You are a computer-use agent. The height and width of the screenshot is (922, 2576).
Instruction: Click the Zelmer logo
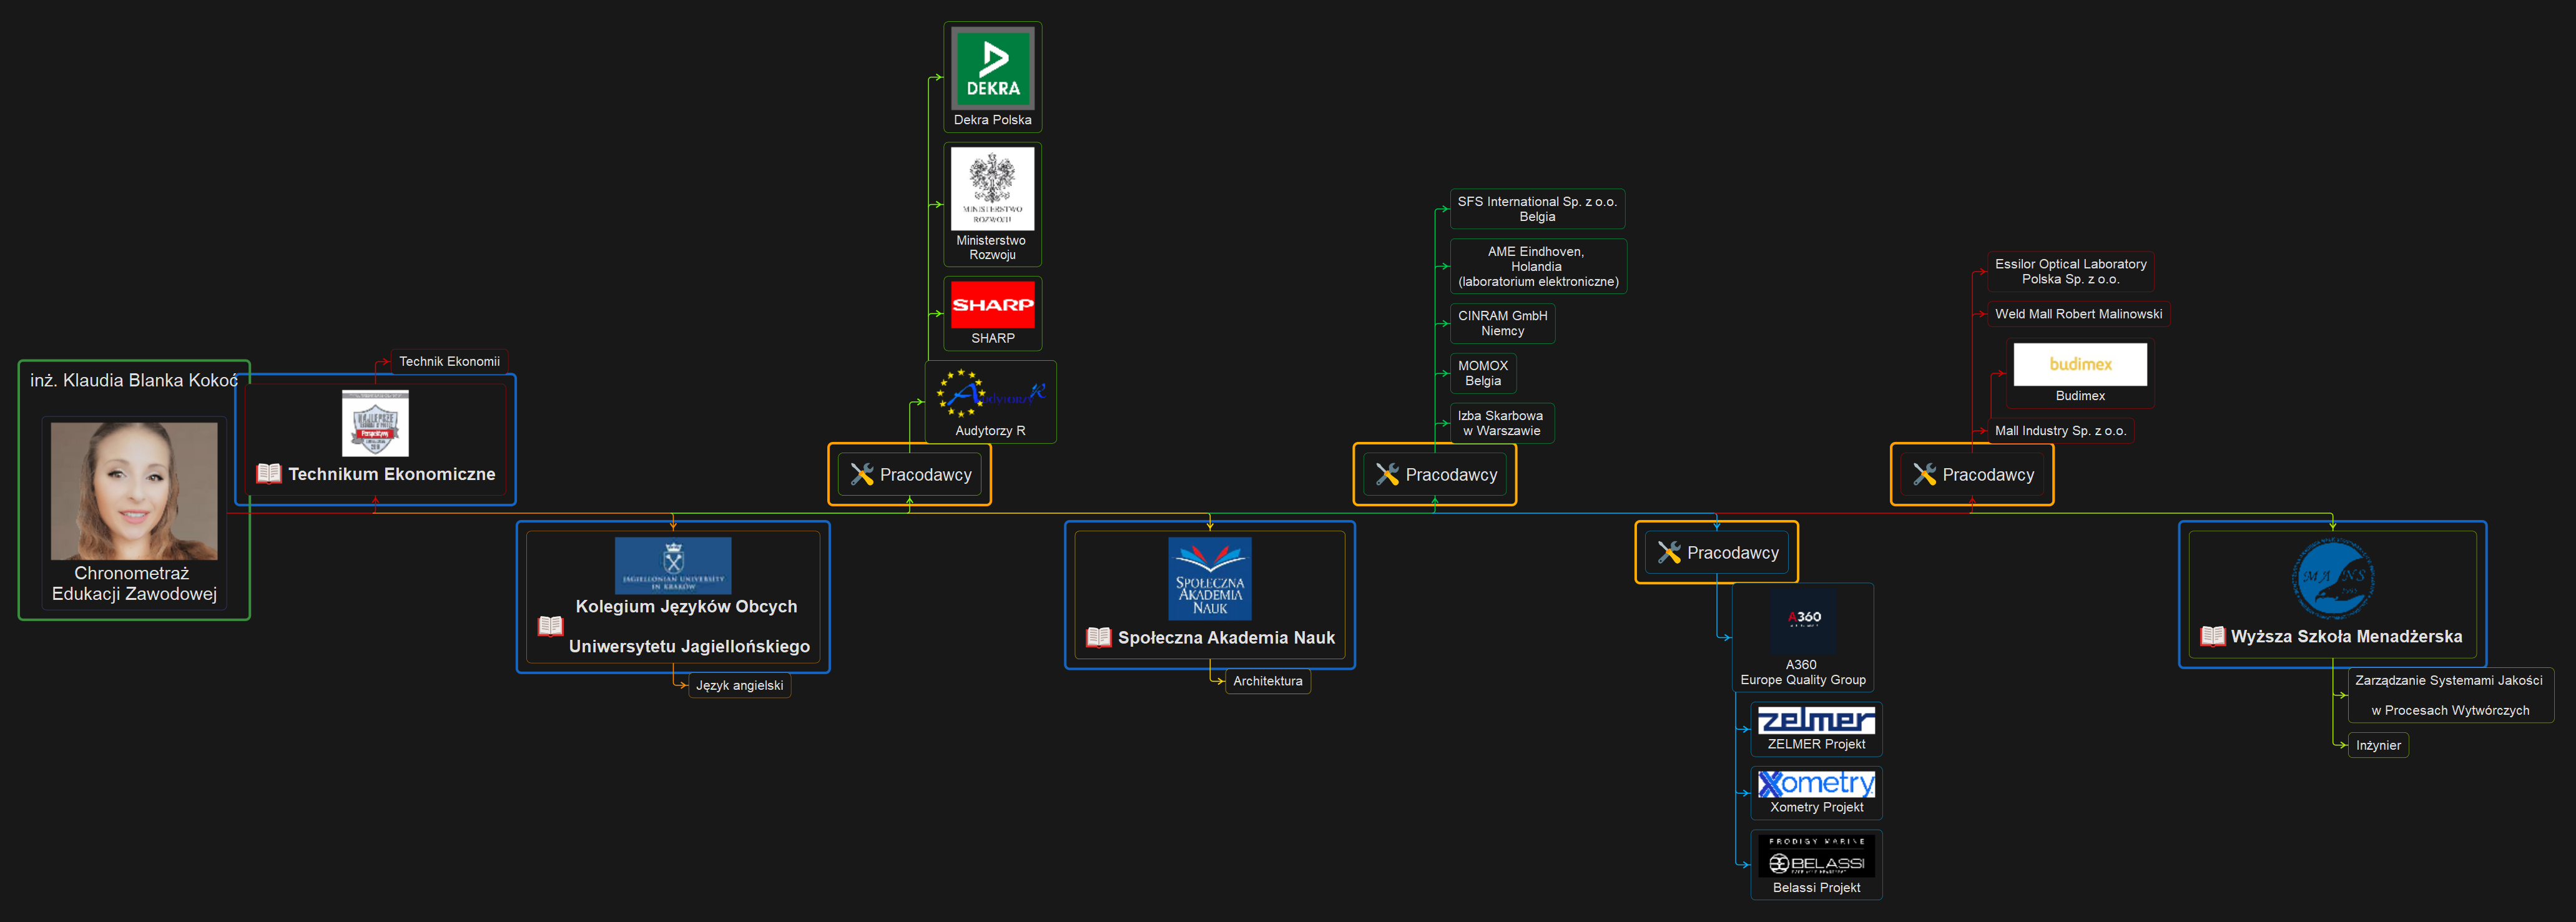coord(1816,721)
